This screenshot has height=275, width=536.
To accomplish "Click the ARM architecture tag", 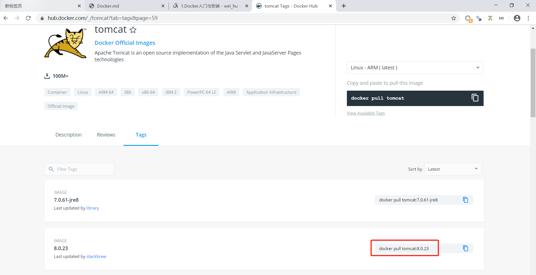I will pos(231,92).
